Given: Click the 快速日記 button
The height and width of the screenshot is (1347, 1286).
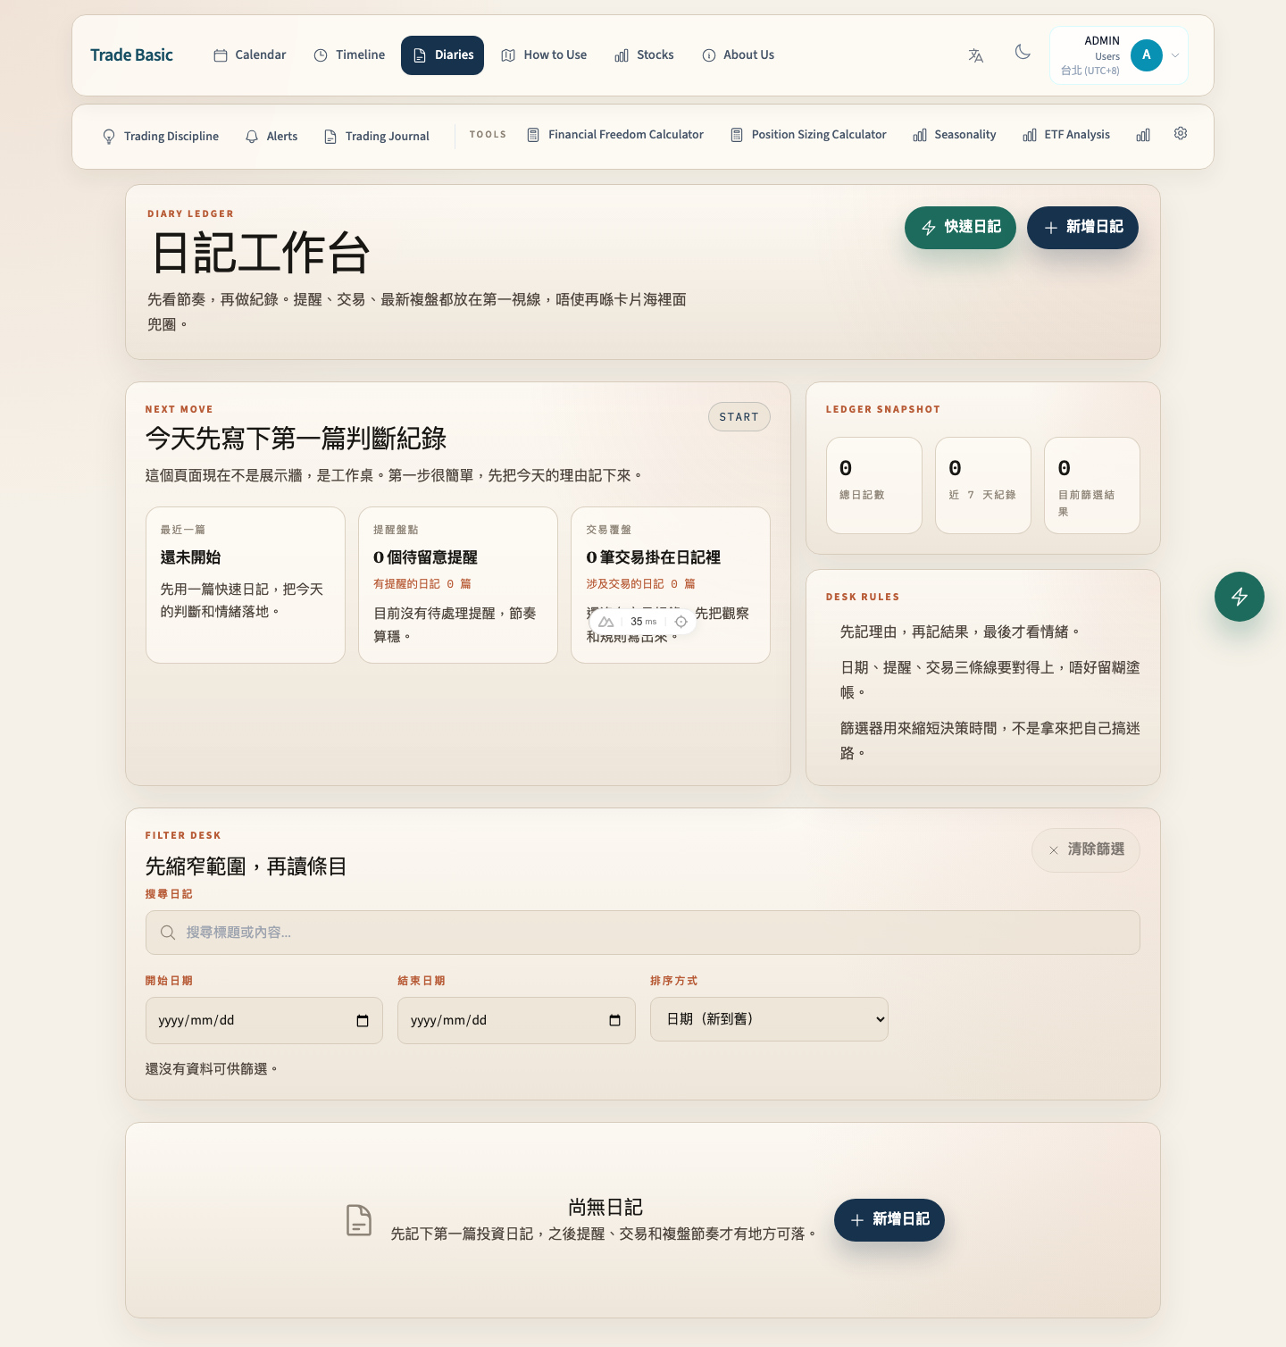Looking at the screenshot, I should click(x=960, y=228).
